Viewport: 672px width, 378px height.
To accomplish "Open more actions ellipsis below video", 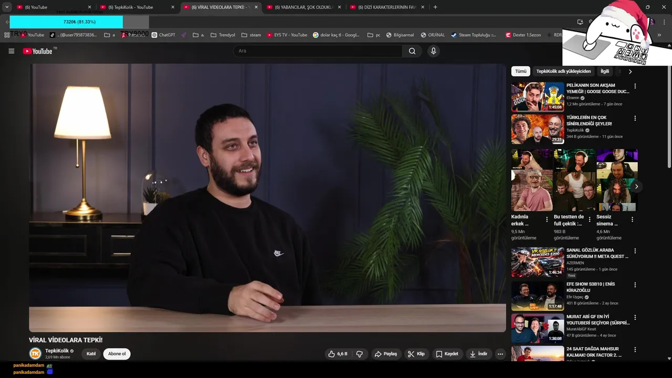I will (500, 354).
